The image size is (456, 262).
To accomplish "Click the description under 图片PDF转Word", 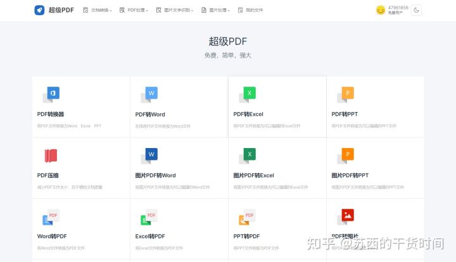I will click(x=172, y=187).
